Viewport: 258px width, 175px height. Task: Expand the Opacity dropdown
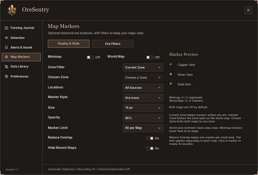(143, 118)
